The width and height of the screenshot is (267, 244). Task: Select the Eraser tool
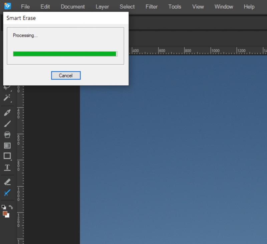(x=7, y=182)
